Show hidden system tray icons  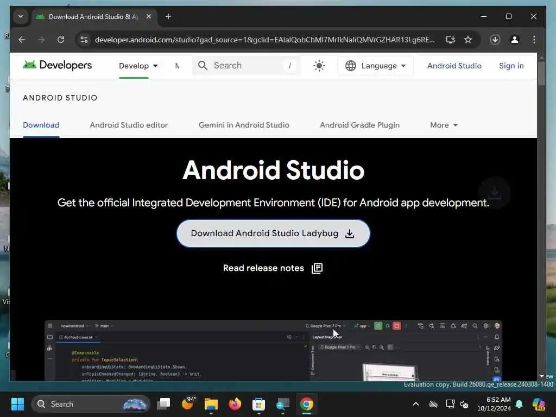[416, 404]
